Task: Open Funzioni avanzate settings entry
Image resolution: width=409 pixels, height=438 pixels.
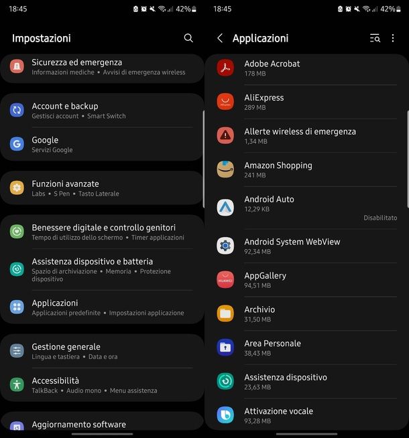Action: [x=102, y=188]
